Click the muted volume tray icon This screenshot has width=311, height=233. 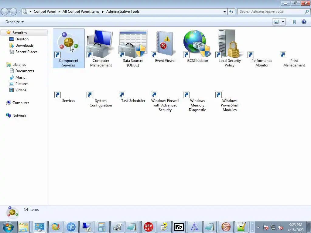pyautogui.click(x=280, y=228)
